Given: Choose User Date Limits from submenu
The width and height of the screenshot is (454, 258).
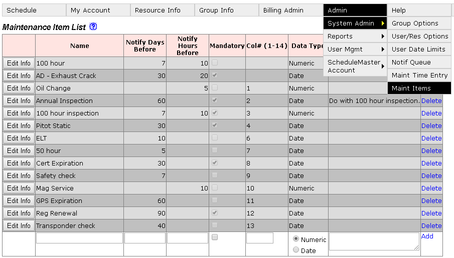Looking at the screenshot, I should point(419,49).
